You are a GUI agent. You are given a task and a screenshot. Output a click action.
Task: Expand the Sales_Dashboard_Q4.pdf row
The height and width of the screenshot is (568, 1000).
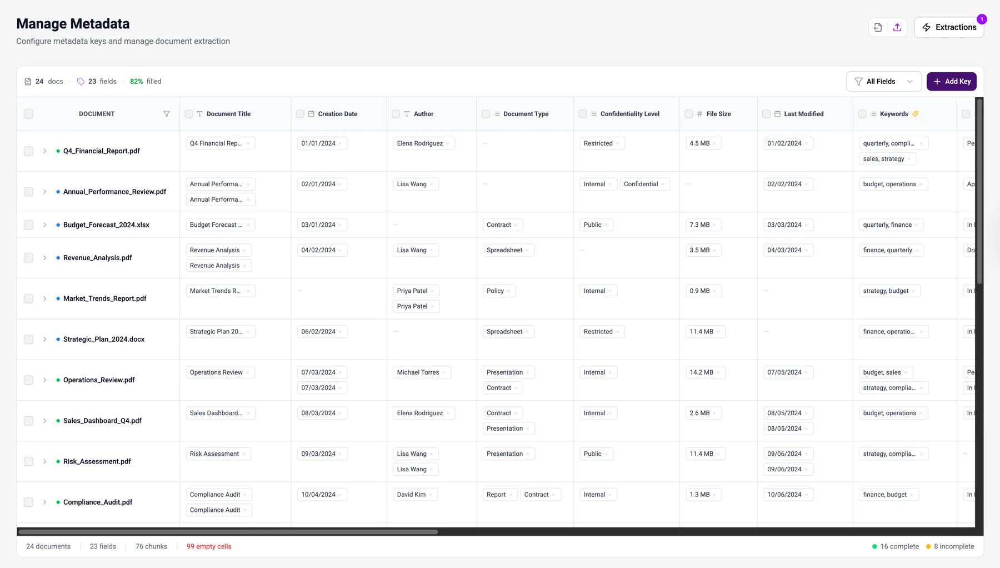coord(44,421)
